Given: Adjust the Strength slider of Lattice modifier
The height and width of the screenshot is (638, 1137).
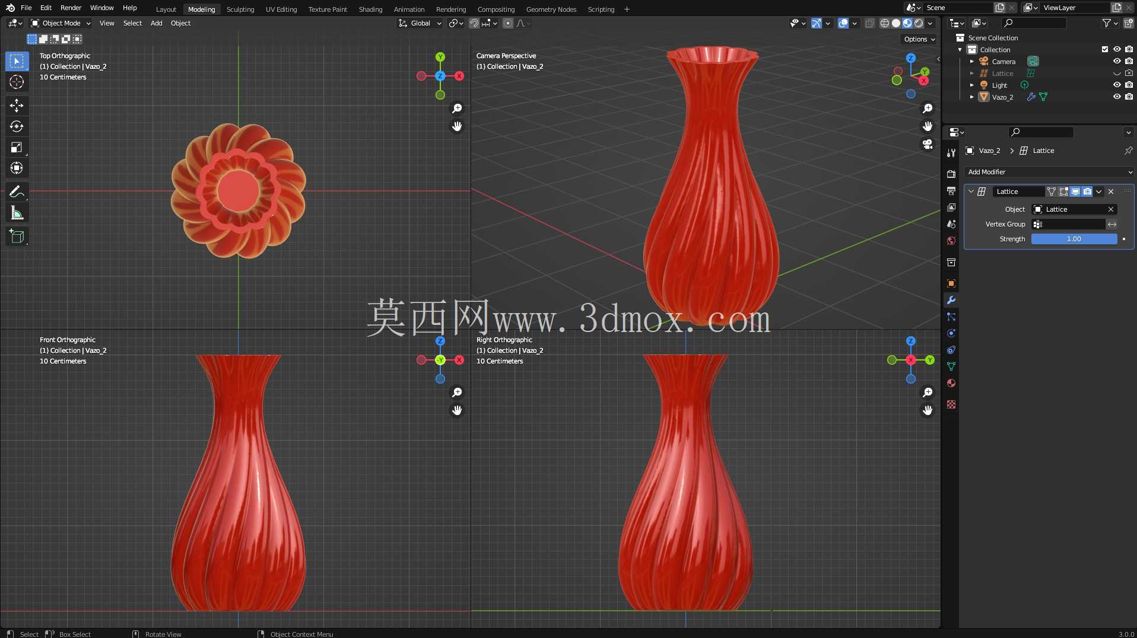Looking at the screenshot, I should (x=1074, y=239).
